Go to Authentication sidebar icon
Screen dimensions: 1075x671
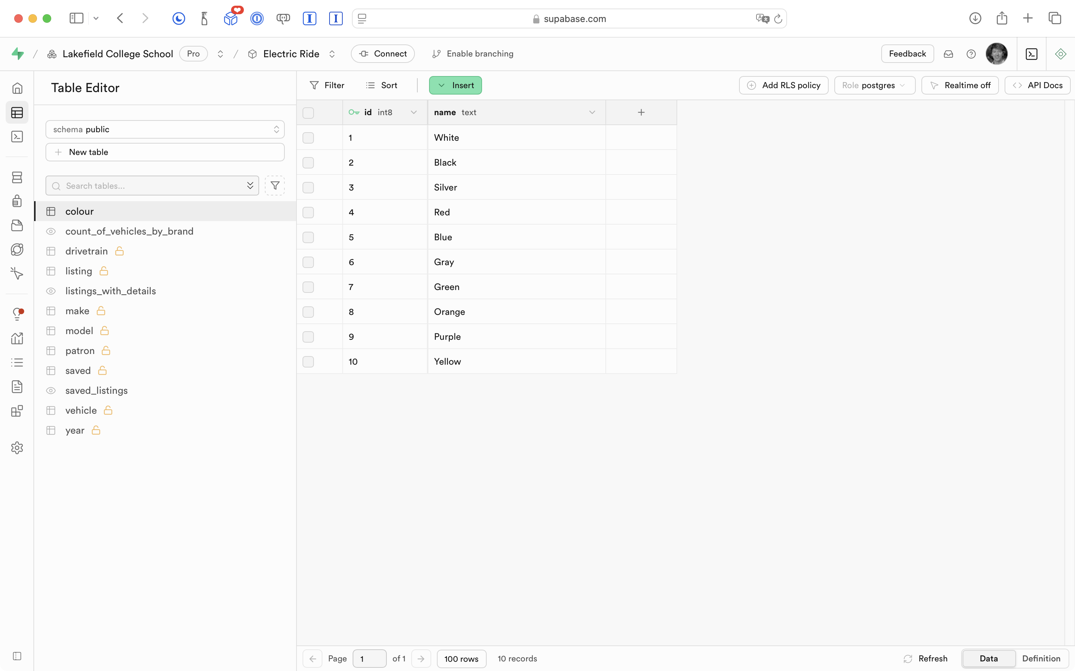(x=17, y=201)
